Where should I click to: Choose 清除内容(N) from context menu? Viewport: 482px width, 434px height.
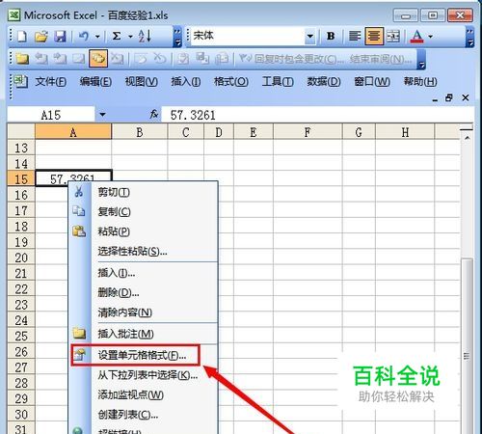pyautogui.click(x=144, y=312)
